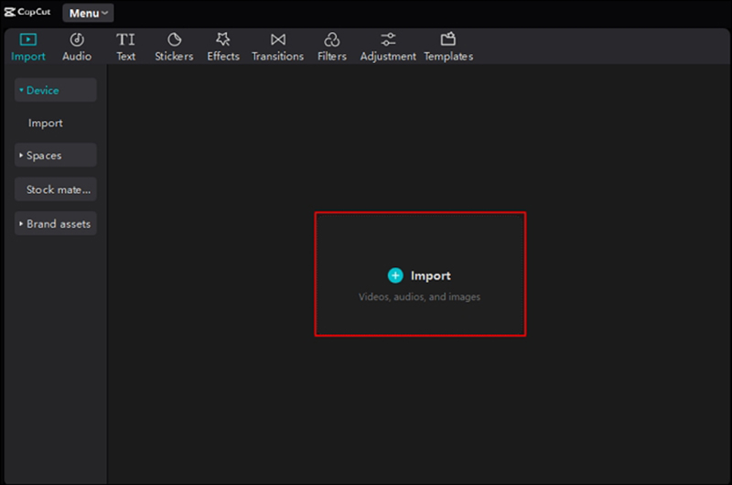
Task: Open the Menu dropdown
Action: 89,13
